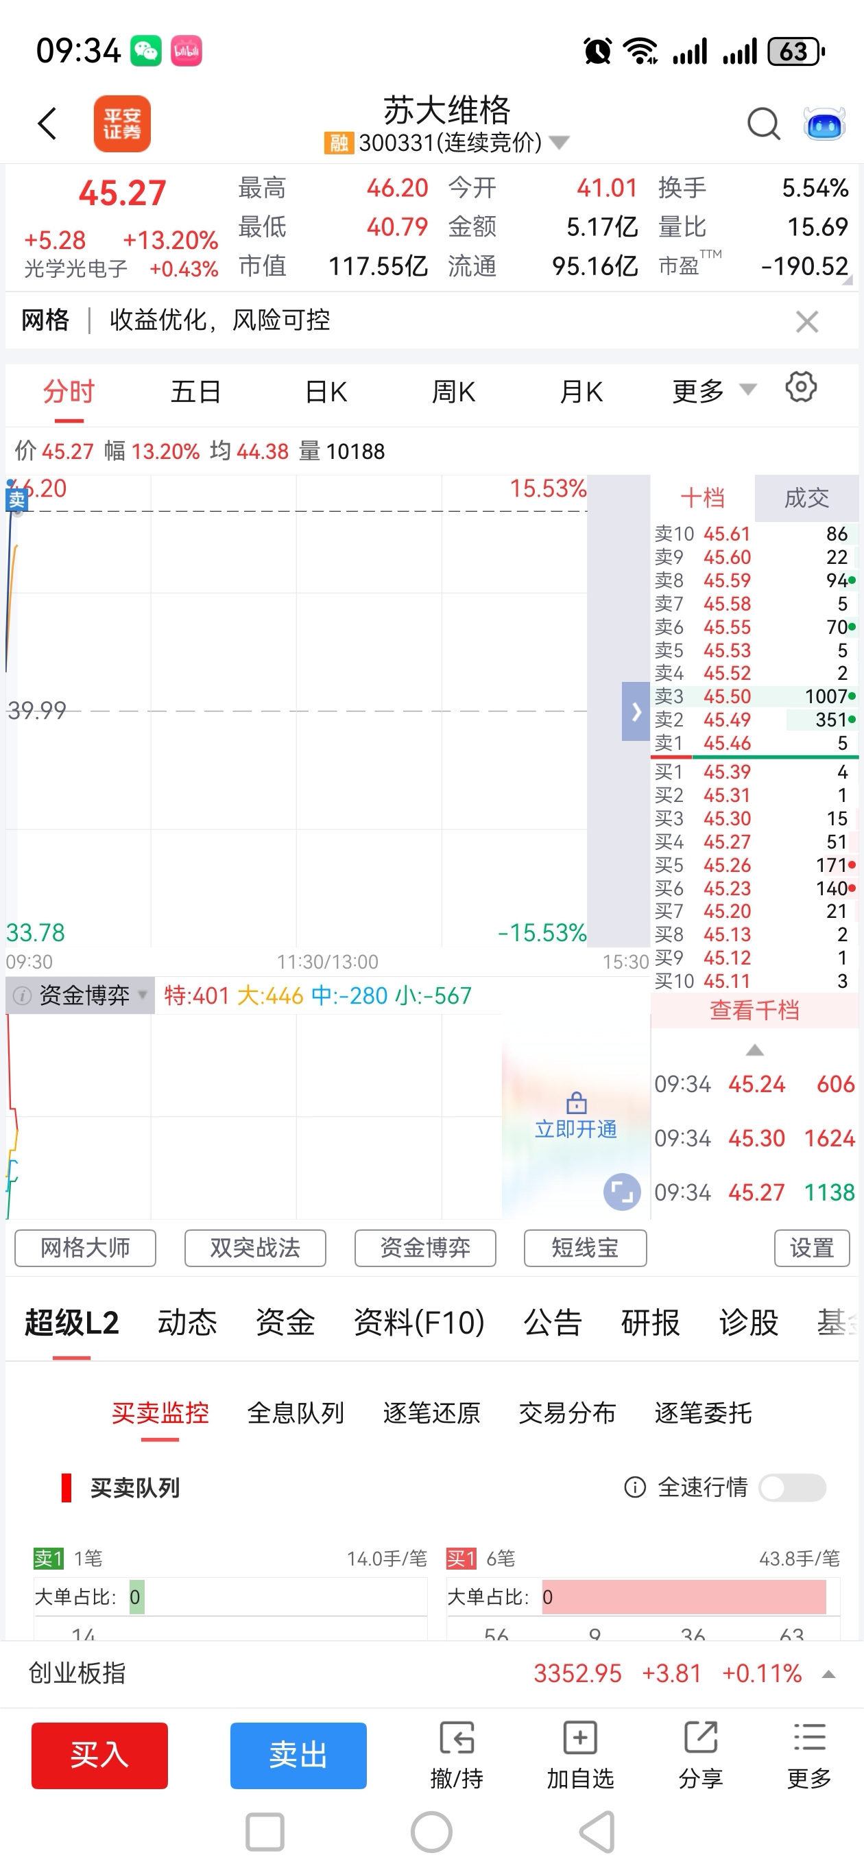Image resolution: width=864 pixels, height=1866 pixels.
Task: Tap 光学光电子 sector label
Action: pyautogui.click(x=76, y=269)
